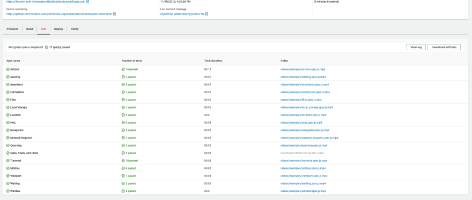Open window.spec.js.mp4 video link
Image resolution: width=472 pixels, height=200 pixels.
point(304,191)
